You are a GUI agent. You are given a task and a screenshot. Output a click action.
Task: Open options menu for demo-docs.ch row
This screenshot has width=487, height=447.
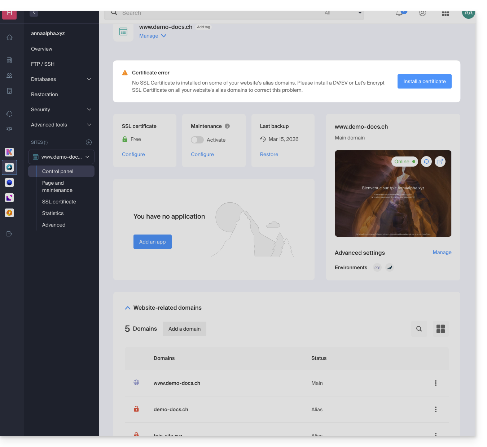click(x=435, y=409)
